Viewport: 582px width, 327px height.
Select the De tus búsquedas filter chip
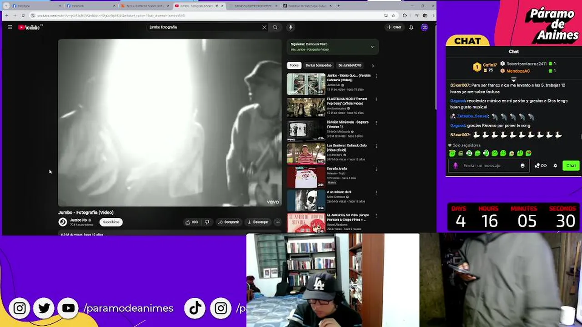point(318,65)
